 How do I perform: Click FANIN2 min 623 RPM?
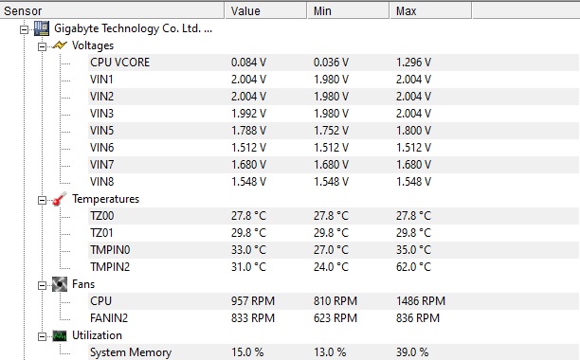point(335,318)
